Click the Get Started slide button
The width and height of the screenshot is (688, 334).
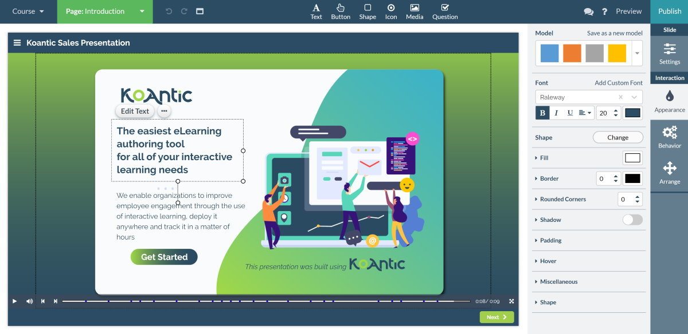[164, 257]
